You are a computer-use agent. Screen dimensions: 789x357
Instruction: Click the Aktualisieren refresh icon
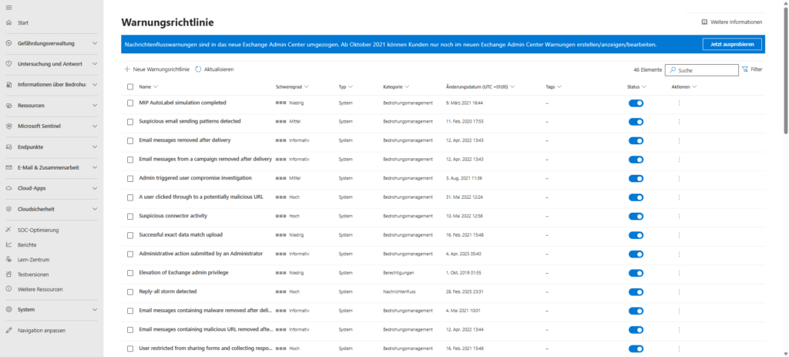tap(198, 69)
